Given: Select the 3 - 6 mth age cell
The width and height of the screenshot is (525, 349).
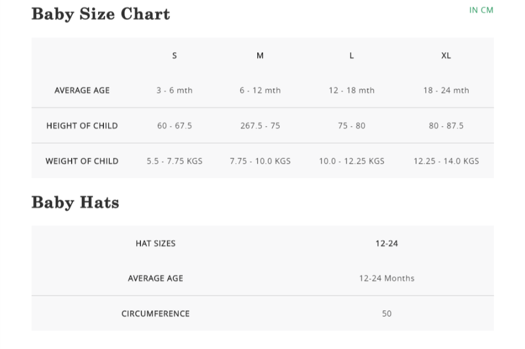Looking at the screenshot, I should (174, 90).
